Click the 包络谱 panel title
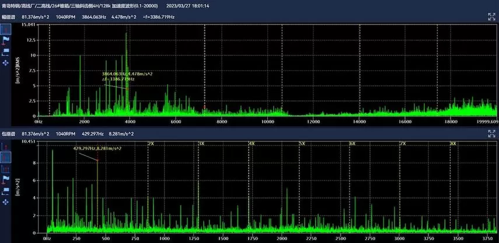 (x=8, y=134)
